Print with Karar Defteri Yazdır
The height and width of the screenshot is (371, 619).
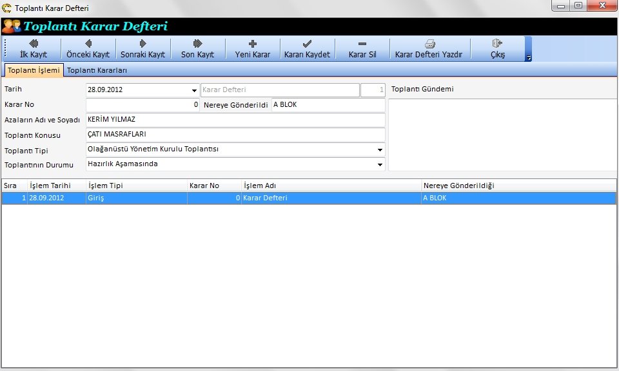[429, 49]
